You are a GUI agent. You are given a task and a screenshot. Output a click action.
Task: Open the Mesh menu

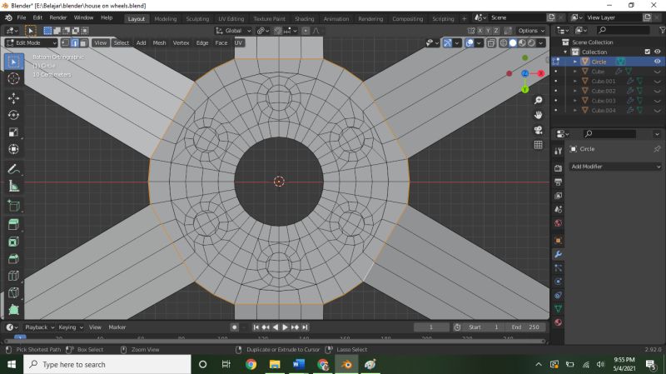[x=159, y=43]
